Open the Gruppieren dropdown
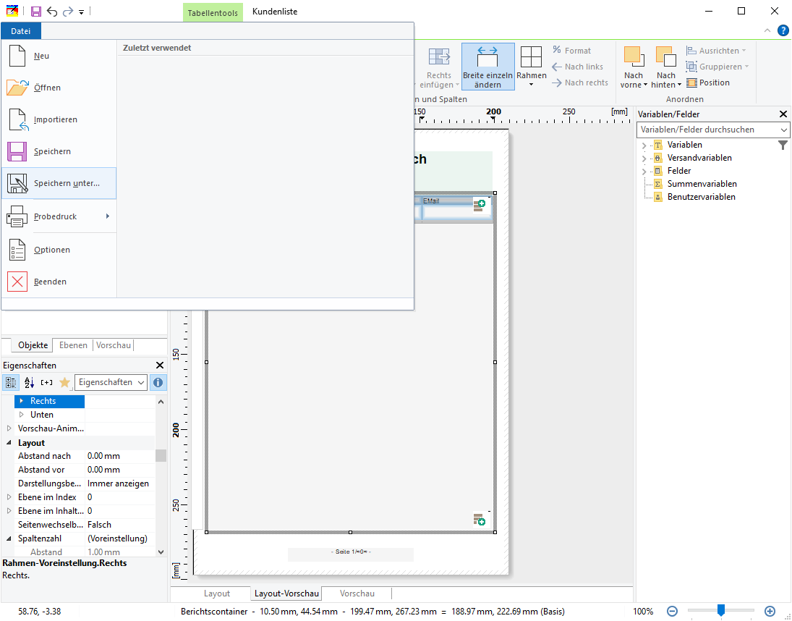The width and height of the screenshot is (792, 621). (718, 67)
